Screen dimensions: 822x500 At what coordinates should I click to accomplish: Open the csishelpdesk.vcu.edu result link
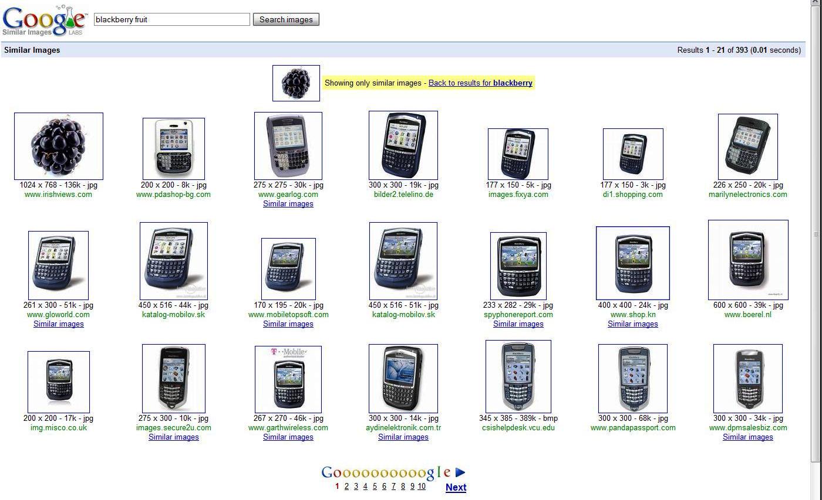point(518,427)
